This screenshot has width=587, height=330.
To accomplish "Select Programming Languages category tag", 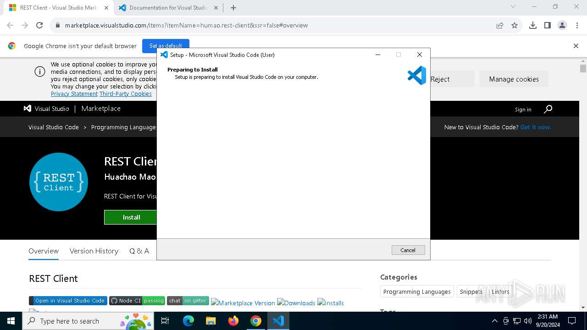I will tap(417, 291).
